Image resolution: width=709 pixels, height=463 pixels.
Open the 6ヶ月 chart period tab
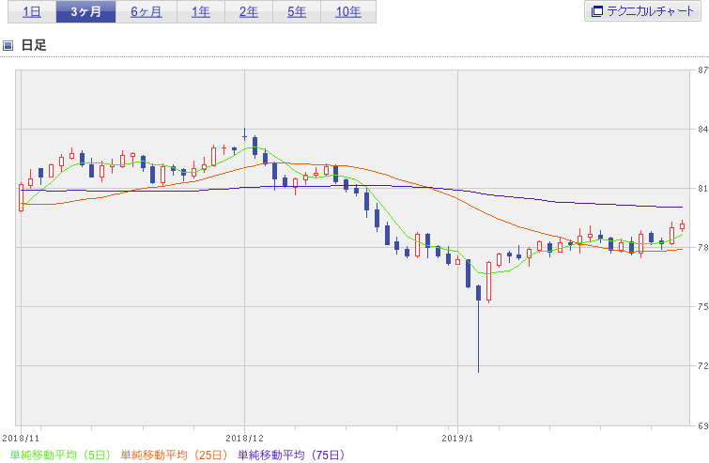146,12
